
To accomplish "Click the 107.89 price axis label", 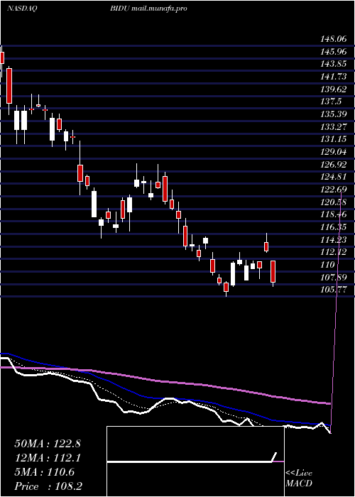I will pyautogui.click(x=334, y=278).
